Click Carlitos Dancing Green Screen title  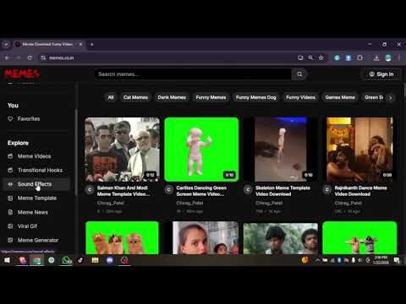click(201, 191)
